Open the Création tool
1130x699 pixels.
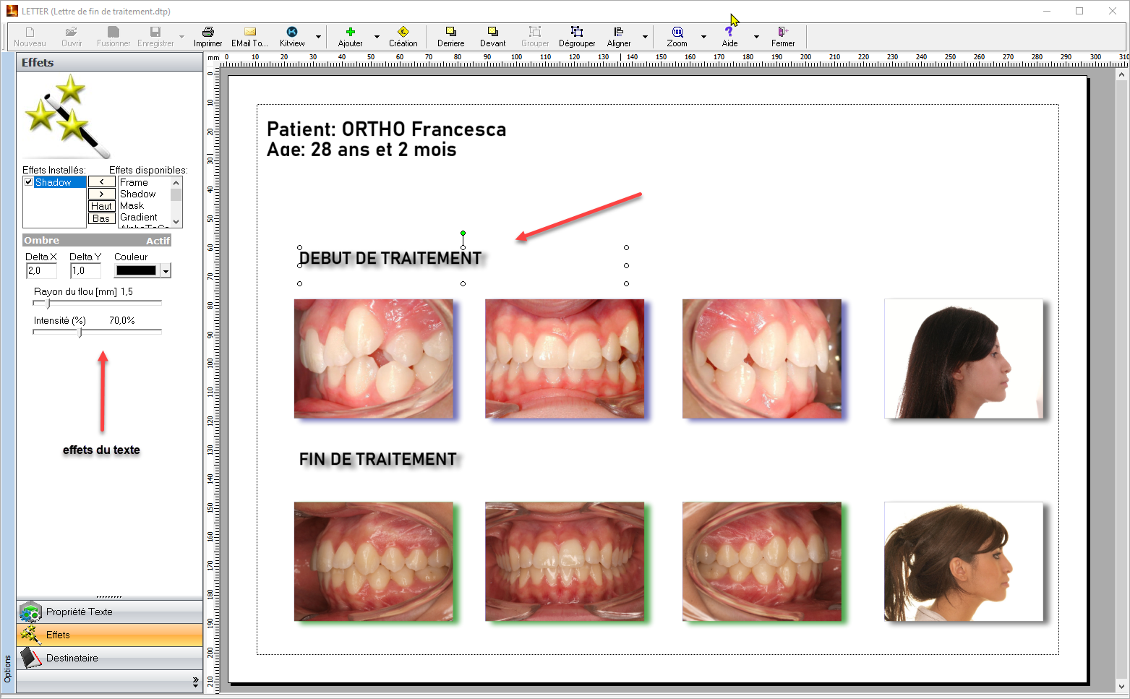pos(403,33)
